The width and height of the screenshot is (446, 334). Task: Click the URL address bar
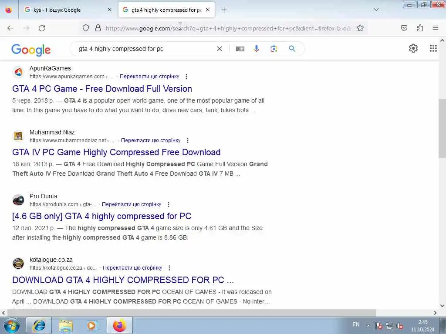[x=227, y=28]
